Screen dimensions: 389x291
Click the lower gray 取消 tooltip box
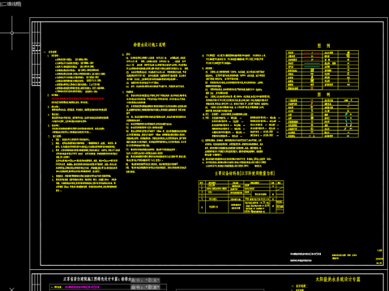145,287
